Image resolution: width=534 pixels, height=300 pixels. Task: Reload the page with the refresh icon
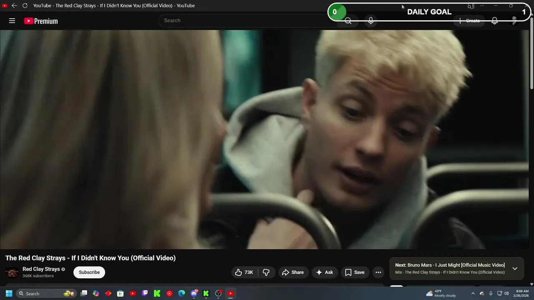tap(25, 5)
